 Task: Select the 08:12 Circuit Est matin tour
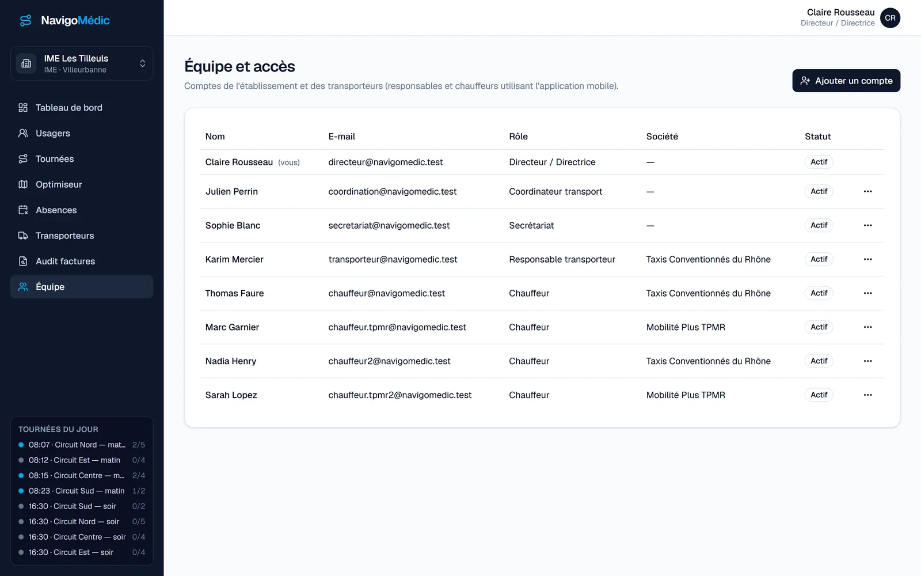(x=82, y=460)
